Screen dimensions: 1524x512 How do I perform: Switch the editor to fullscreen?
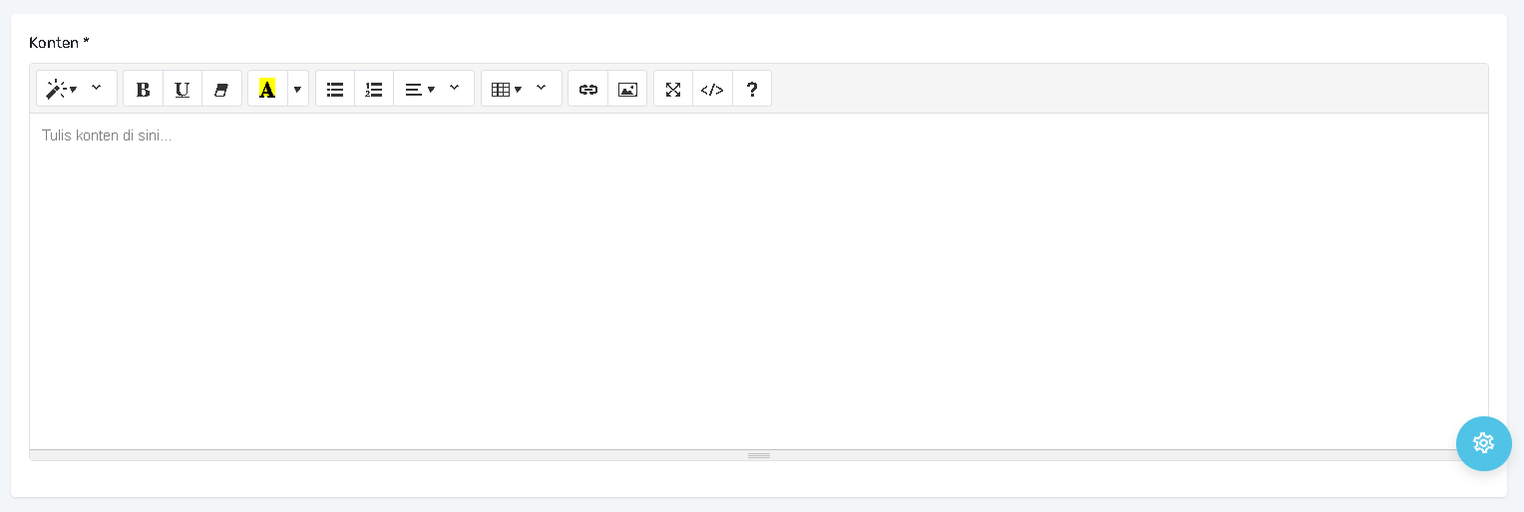[x=673, y=89]
